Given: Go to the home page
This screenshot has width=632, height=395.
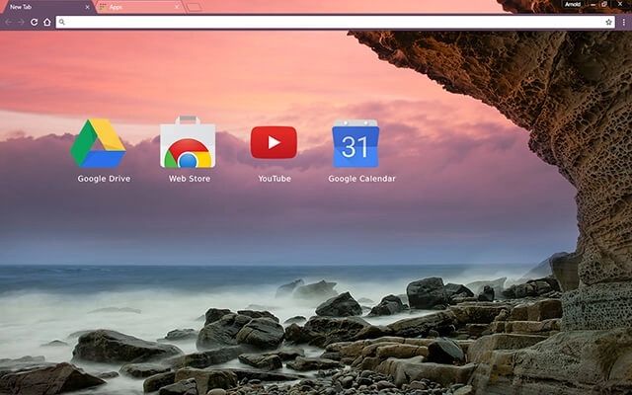Looking at the screenshot, I should coord(47,22).
